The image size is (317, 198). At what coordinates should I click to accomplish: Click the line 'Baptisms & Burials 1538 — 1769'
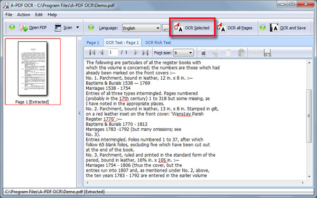point(118,83)
